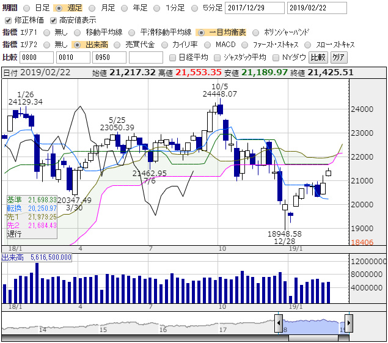Select カイリ率 indicator
388x343 pixels.
click(164, 45)
